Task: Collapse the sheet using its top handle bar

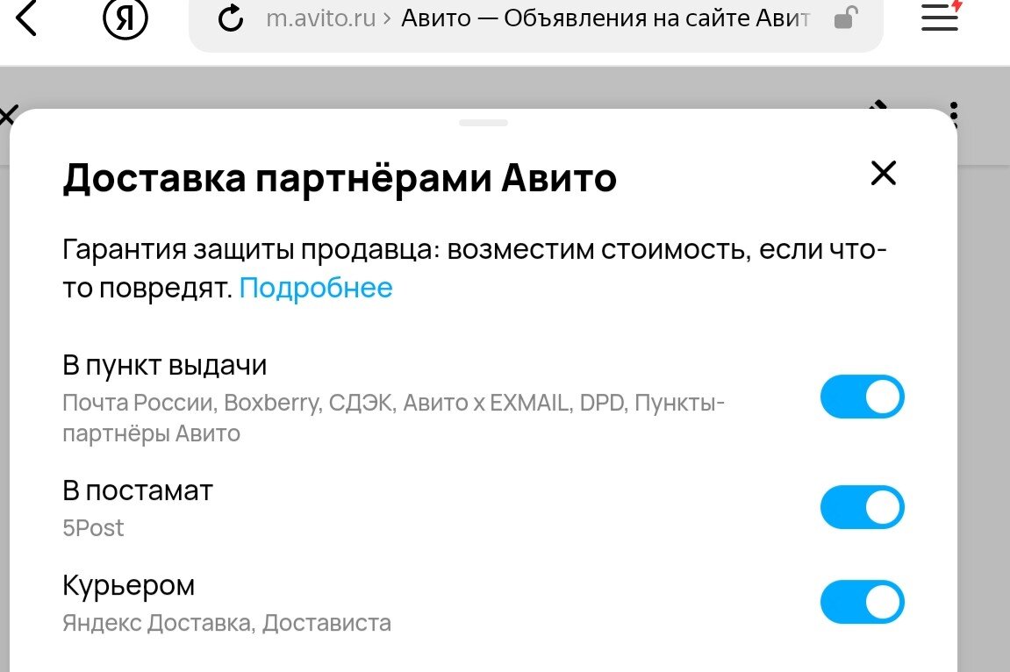Action: (482, 124)
